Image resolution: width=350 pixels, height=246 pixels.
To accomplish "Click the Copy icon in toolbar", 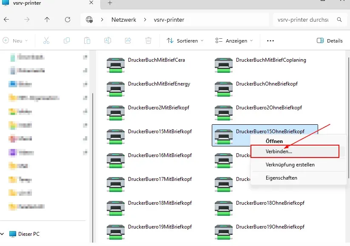I will (67, 40).
